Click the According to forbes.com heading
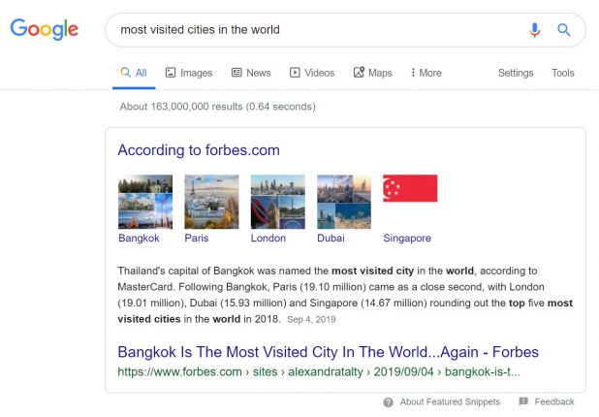 point(199,150)
